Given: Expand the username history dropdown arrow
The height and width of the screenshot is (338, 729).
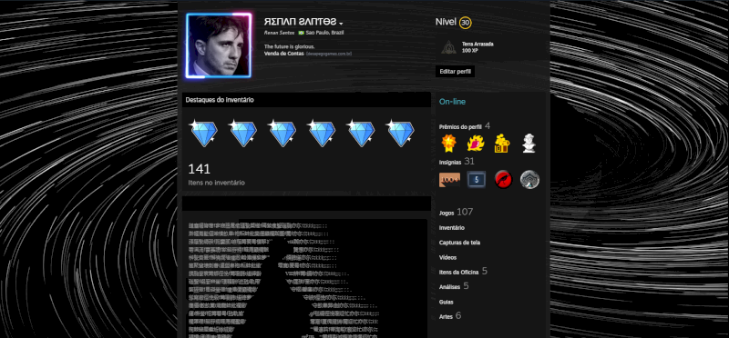Looking at the screenshot, I should click(x=341, y=24).
